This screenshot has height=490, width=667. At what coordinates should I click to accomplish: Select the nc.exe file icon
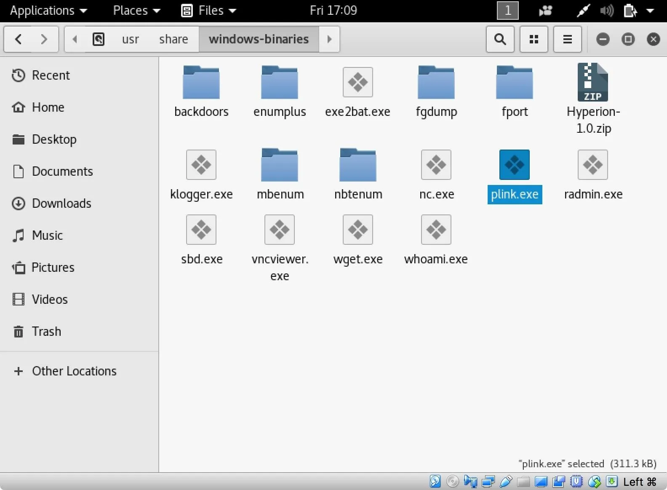click(x=436, y=165)
